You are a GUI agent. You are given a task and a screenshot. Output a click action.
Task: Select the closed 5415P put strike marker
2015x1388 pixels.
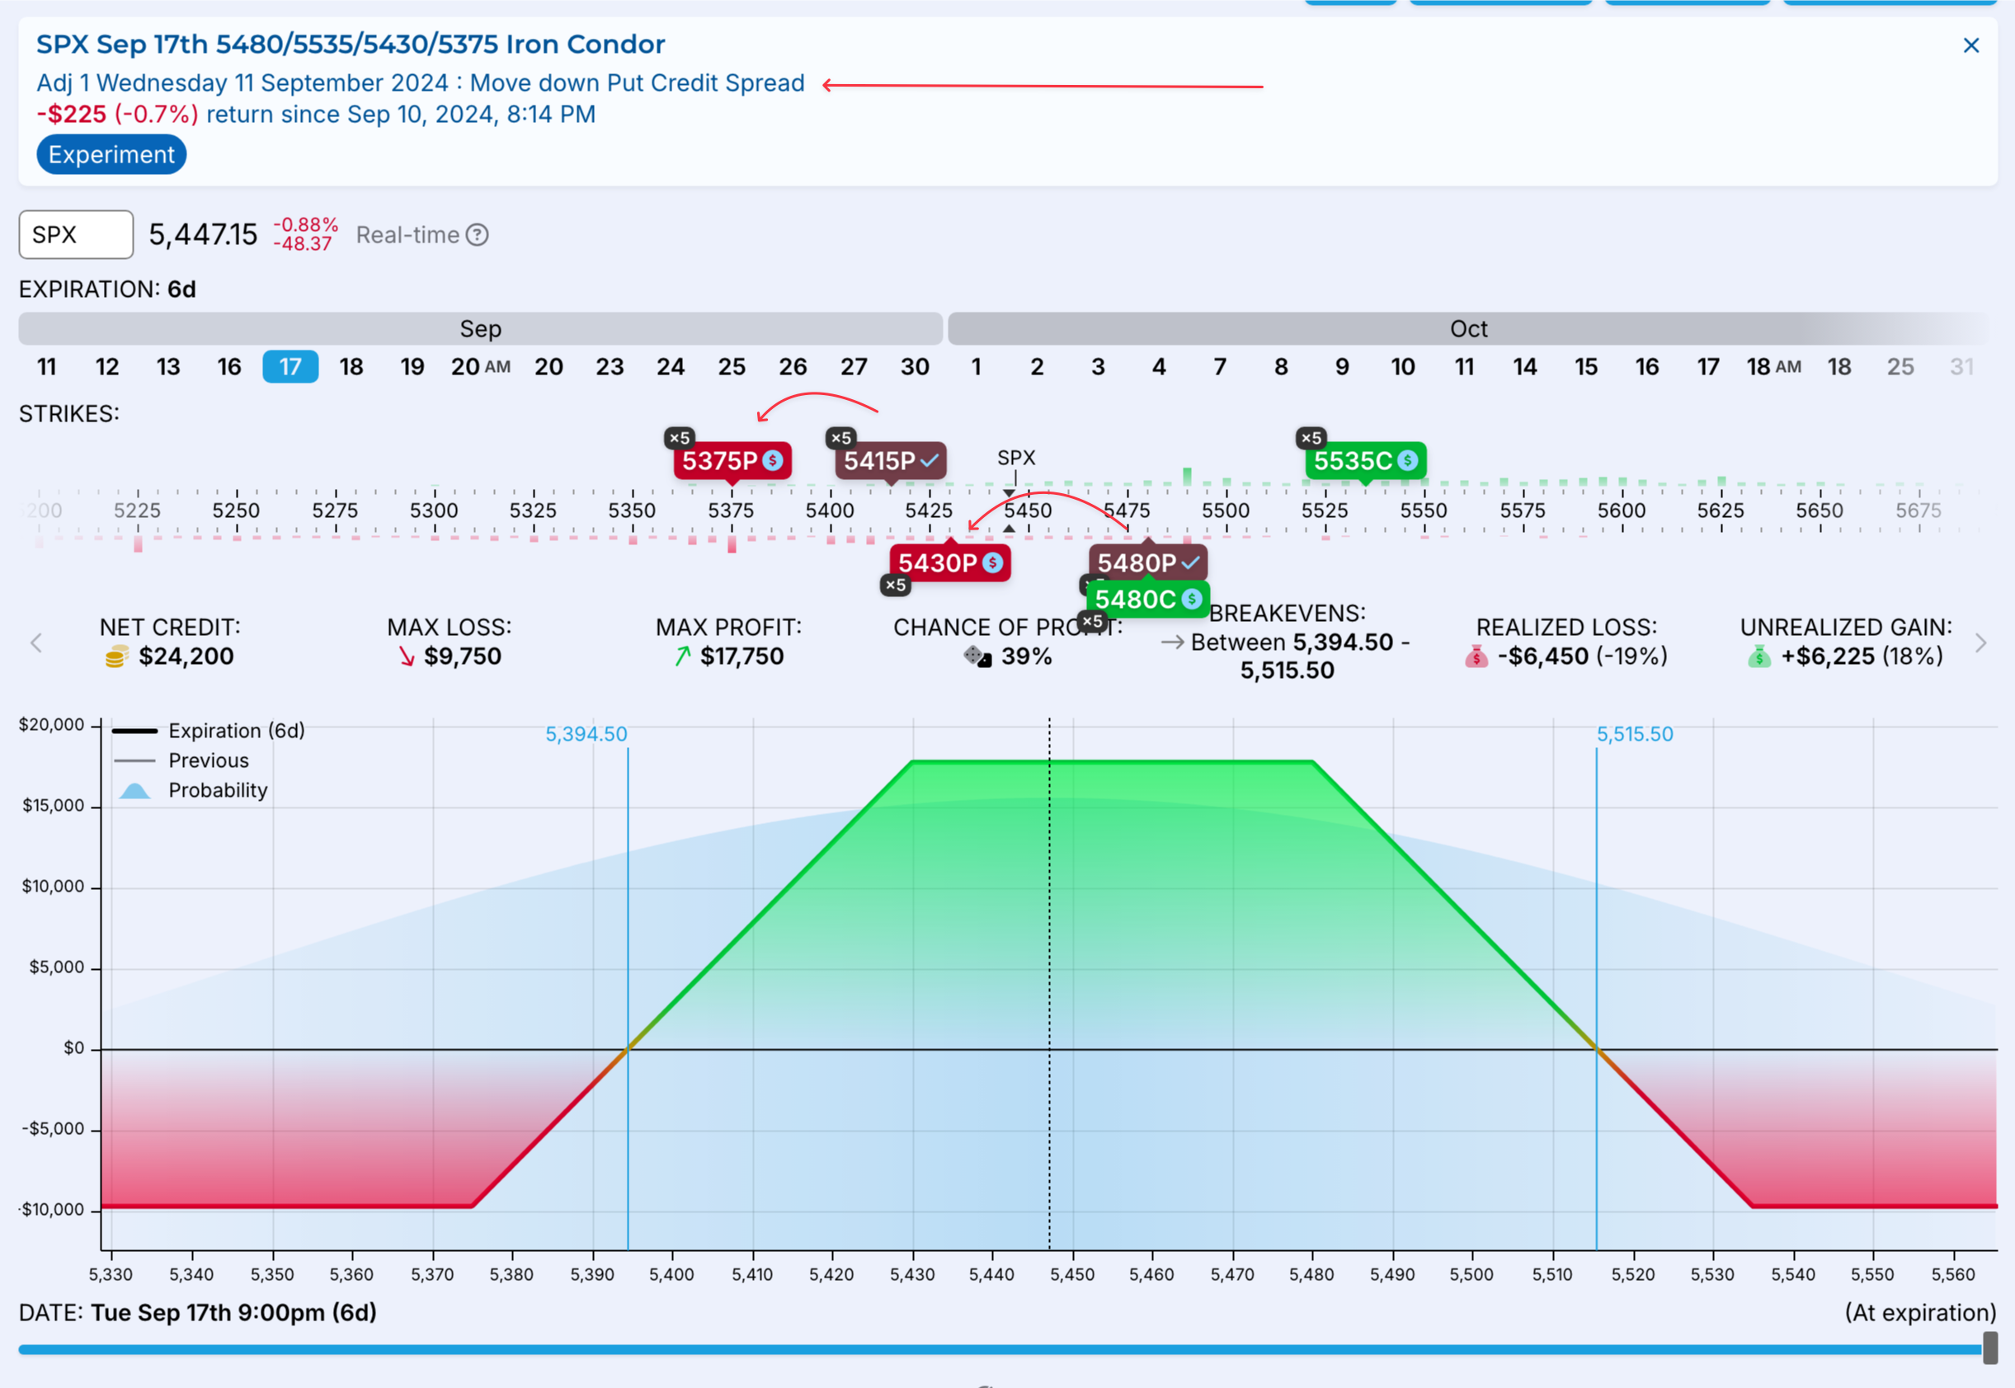tap(891, 461)
